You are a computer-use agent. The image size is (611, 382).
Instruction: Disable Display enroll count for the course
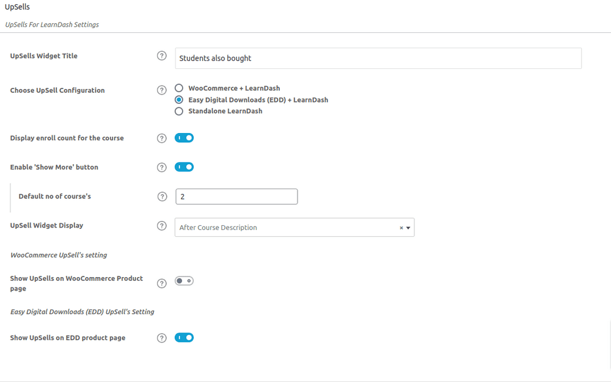point(184,137)
